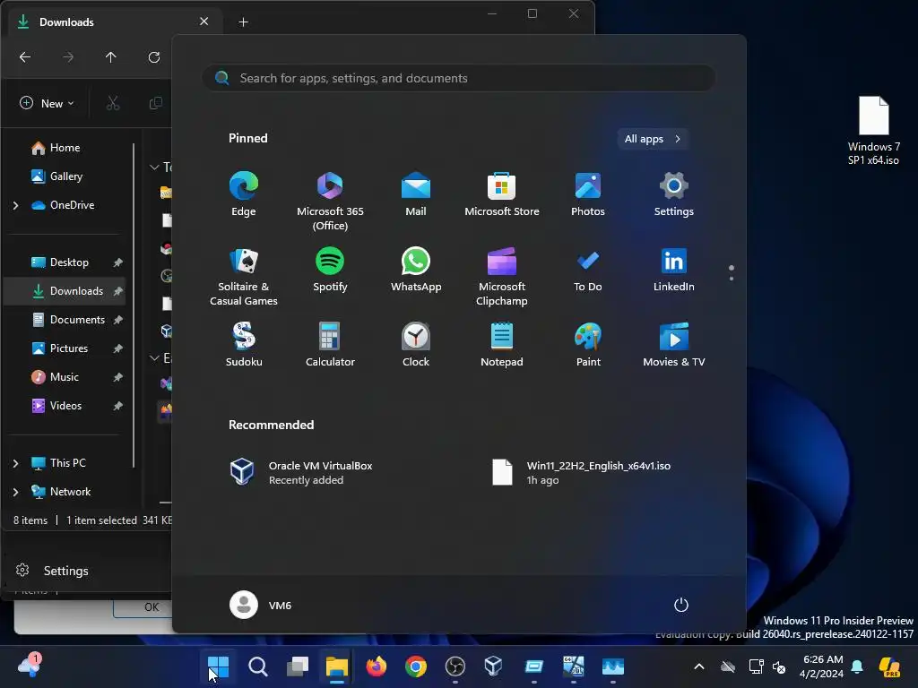Image resolution: width=918 pixels, height=688 pixels.
Task: Click the power button in Start menu
Action: pyautogui.click(x=681, y=605)
